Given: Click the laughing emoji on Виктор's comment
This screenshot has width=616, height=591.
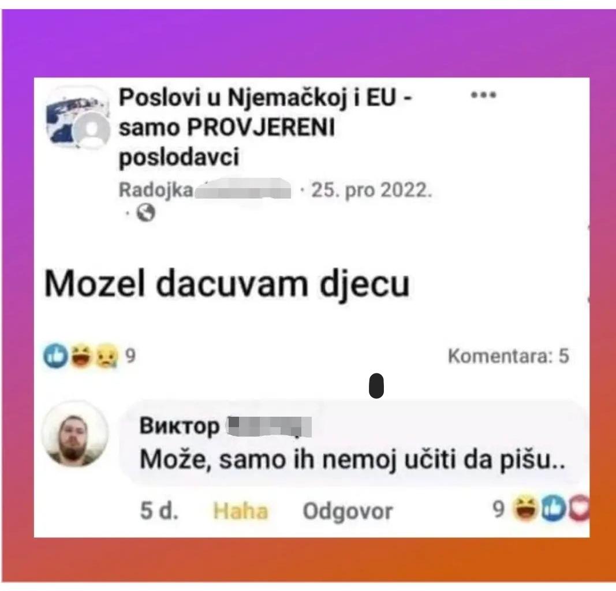Looking at the screenshot, I should click(525, 509).
